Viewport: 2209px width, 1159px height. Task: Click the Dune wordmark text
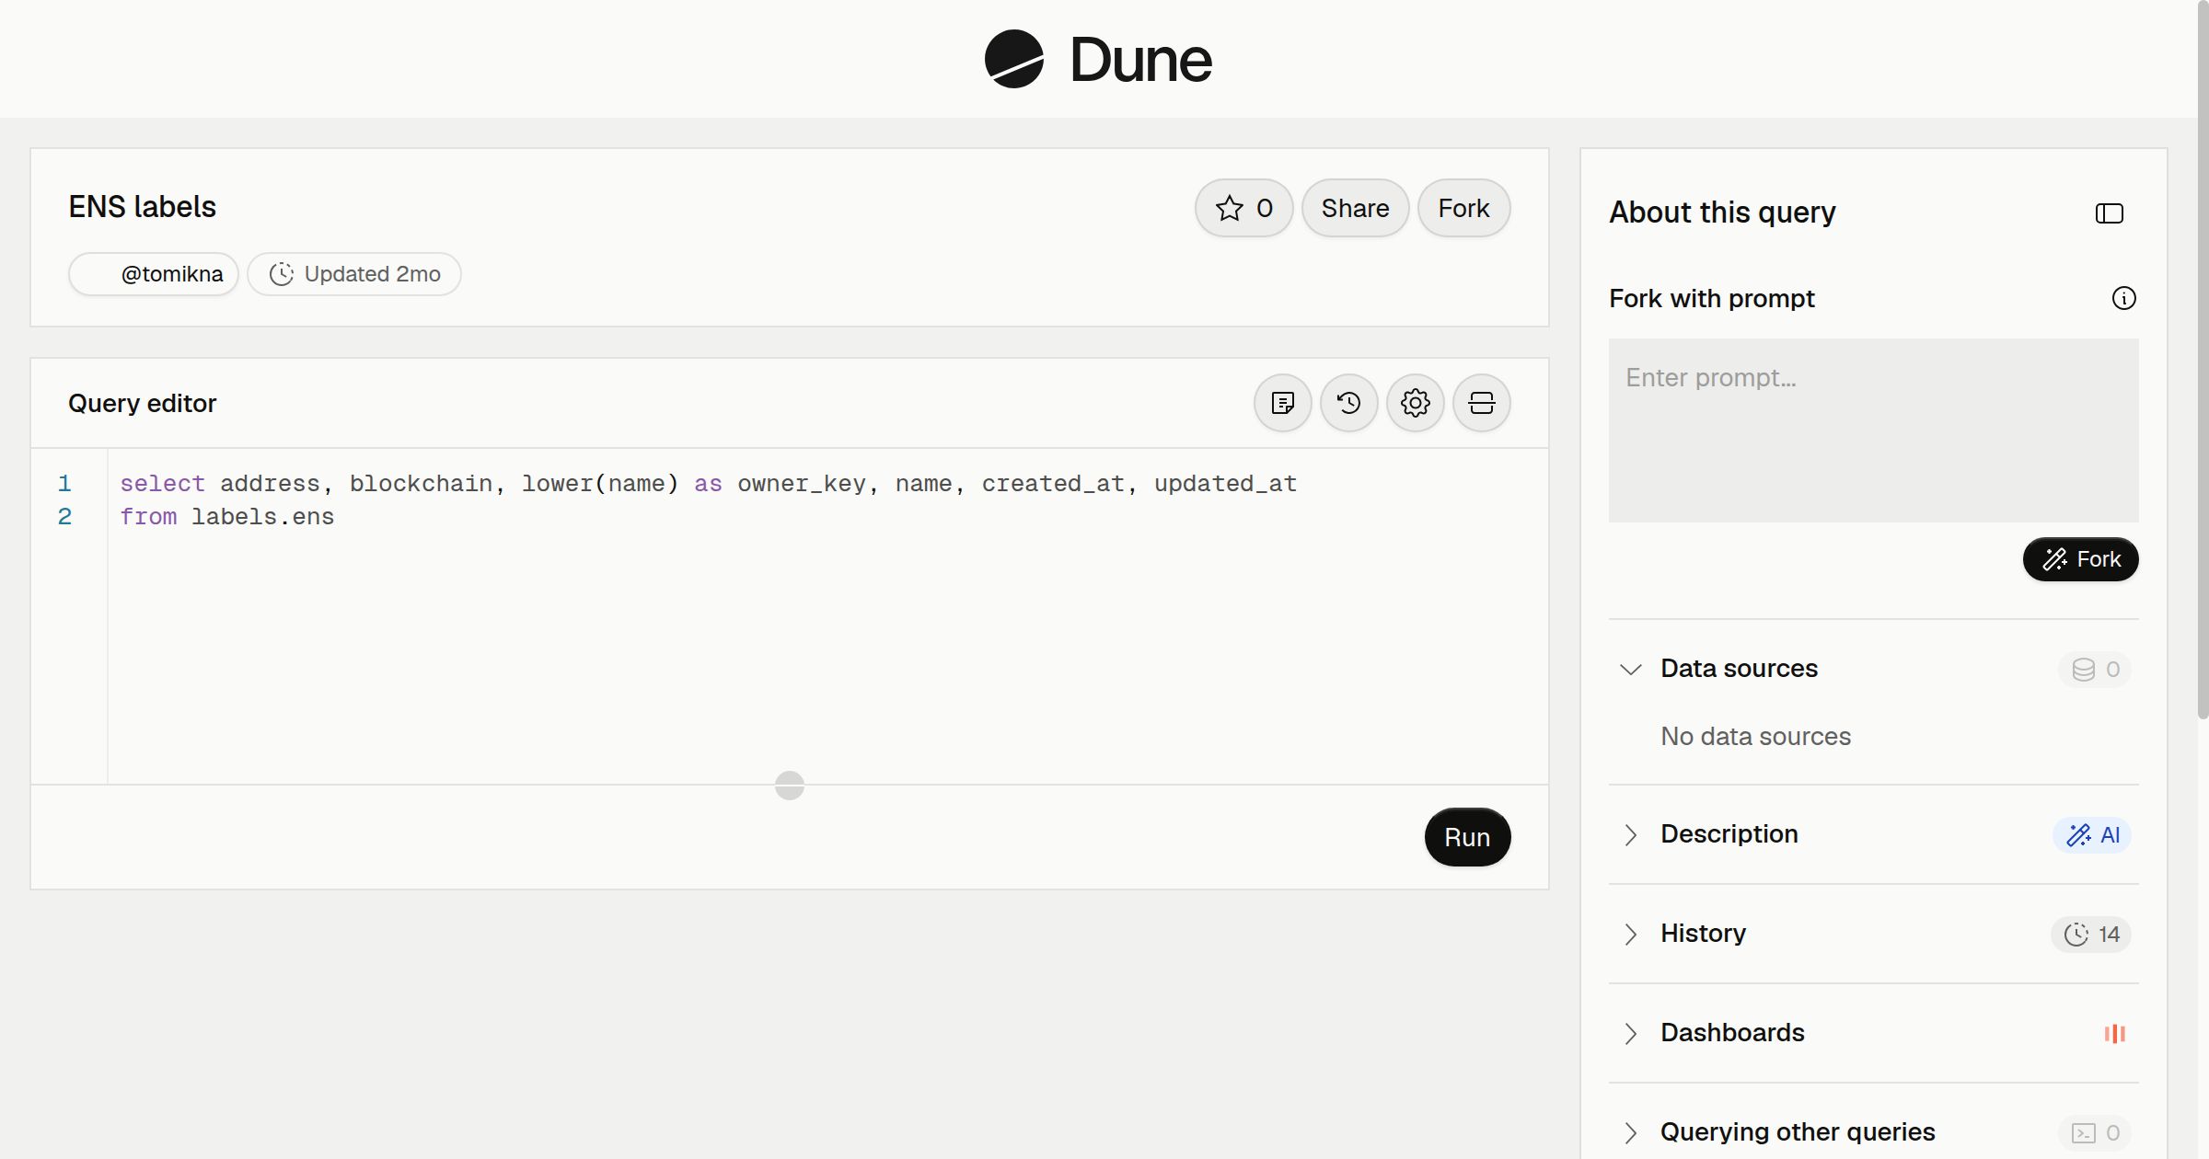1140,60
